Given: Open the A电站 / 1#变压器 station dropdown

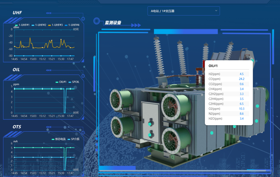Looking at the screenshot, I should click(183, 11).
